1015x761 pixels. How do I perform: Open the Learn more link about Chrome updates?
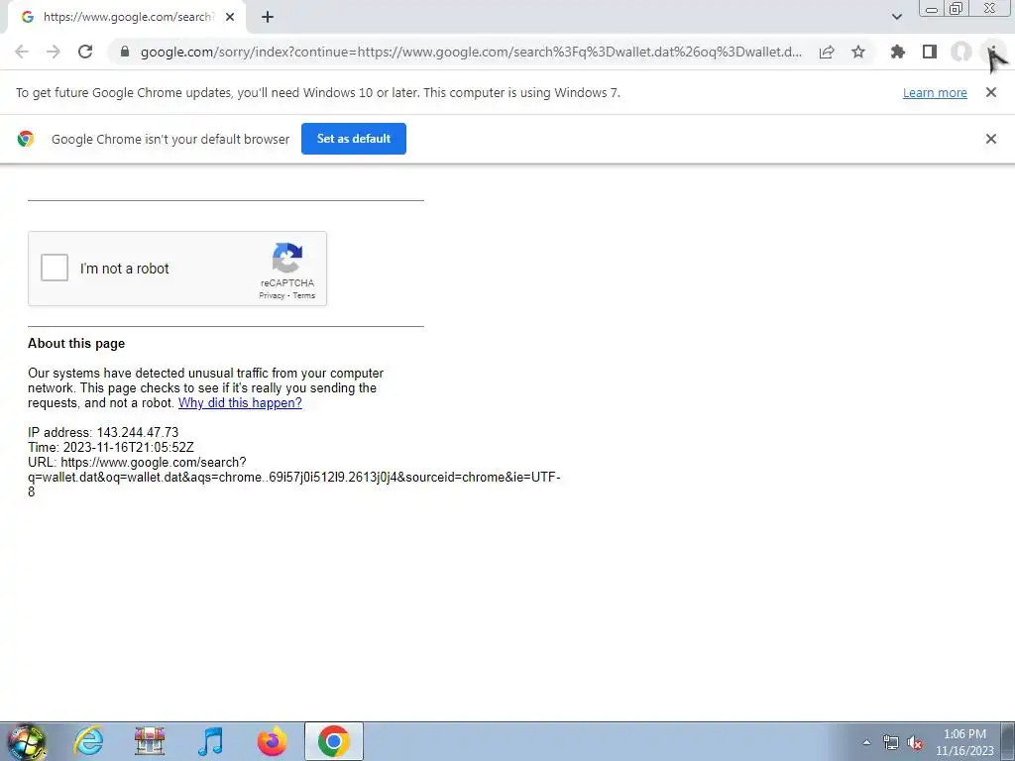coord(935,92)
